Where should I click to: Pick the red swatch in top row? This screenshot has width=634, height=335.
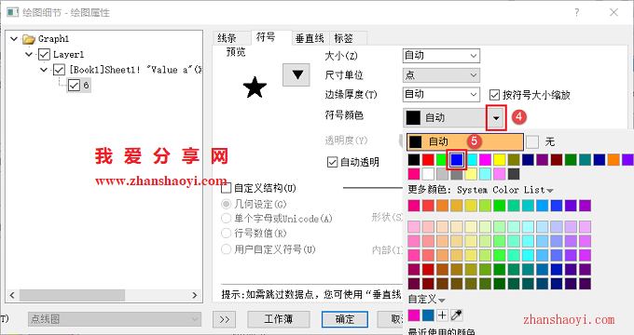[428, 160]
